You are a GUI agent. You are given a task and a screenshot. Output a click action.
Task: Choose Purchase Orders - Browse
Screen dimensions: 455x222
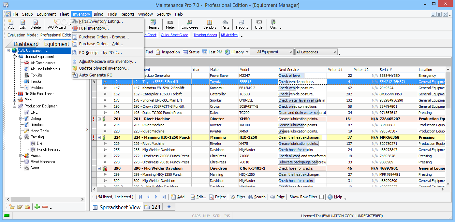pyautogui.click(x=108, y=37)
